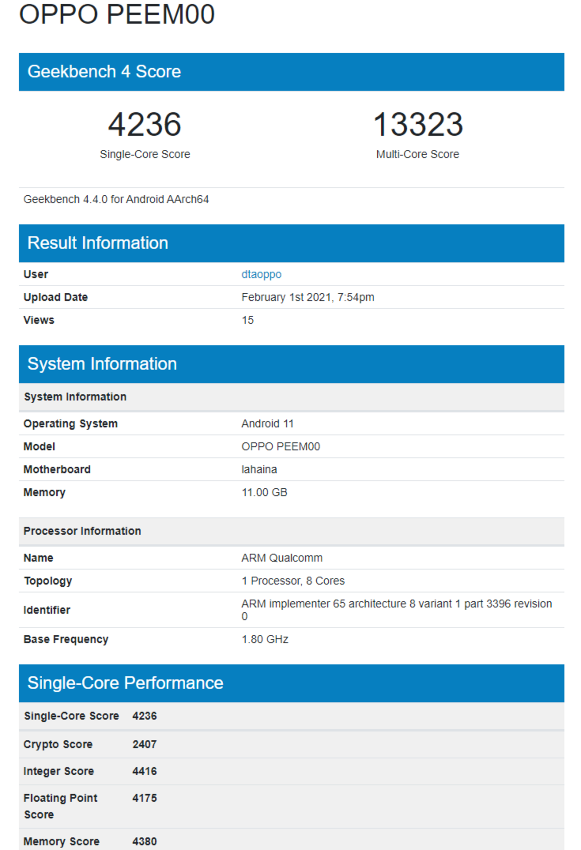Click the Views value 15
This screenshot has height=850, width=581.
point(248,320)
